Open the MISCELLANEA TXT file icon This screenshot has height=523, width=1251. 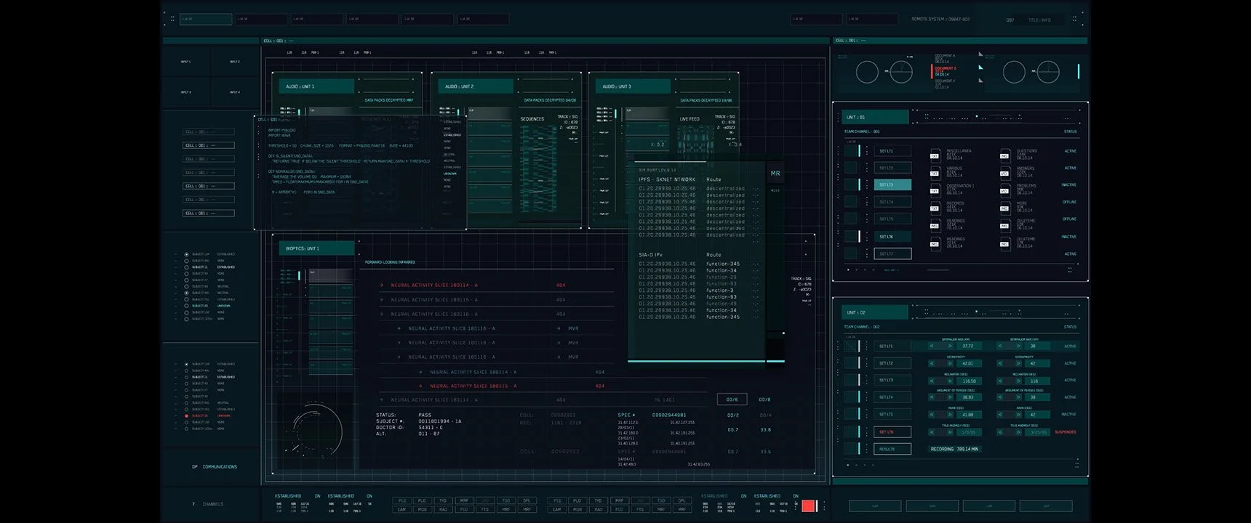point(935,155)
